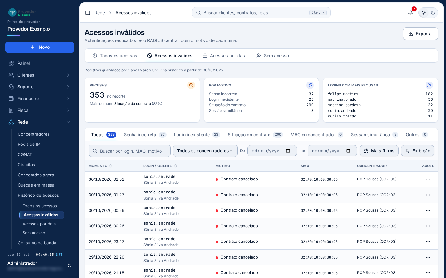Open actions menu for 30/10/2026, 00:56 row
446x278 pixels.
[x=428, y=210]
